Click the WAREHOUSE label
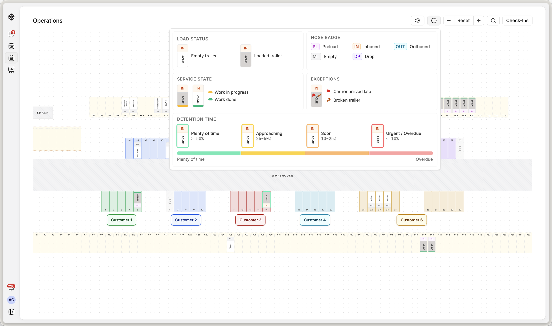The height and width of the screenshot is (326, 552). [x=283, y=176]
